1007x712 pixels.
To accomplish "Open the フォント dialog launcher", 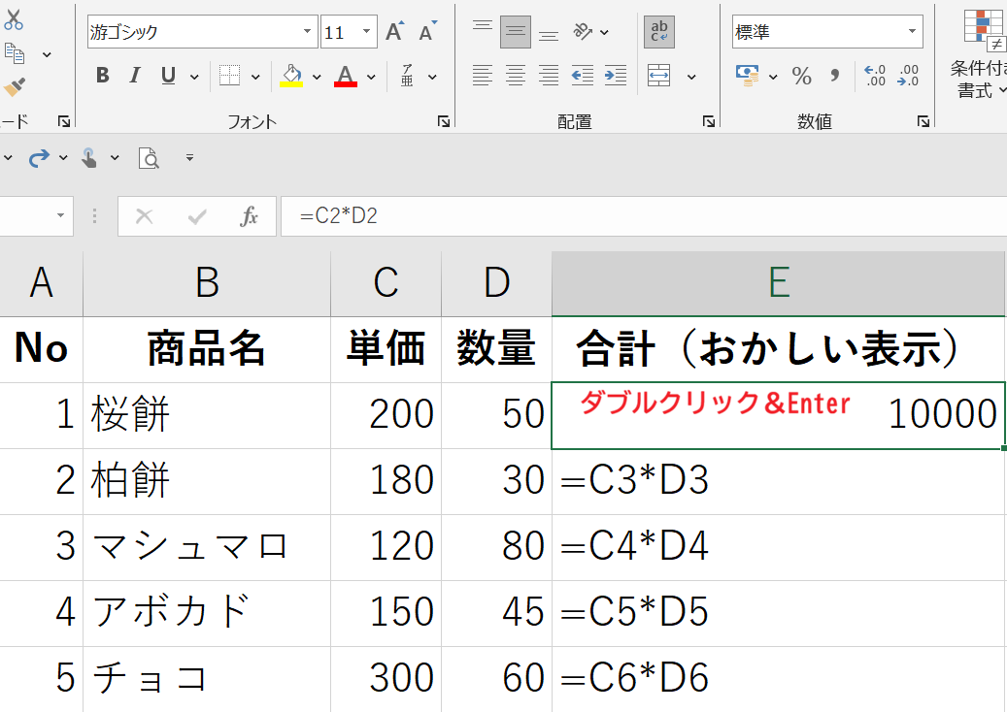I will coord(443,121).
